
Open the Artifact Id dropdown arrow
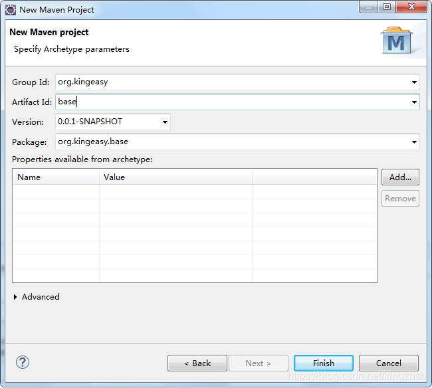coord(414,102)
